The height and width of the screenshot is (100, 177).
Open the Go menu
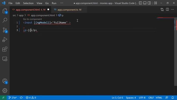47,3
